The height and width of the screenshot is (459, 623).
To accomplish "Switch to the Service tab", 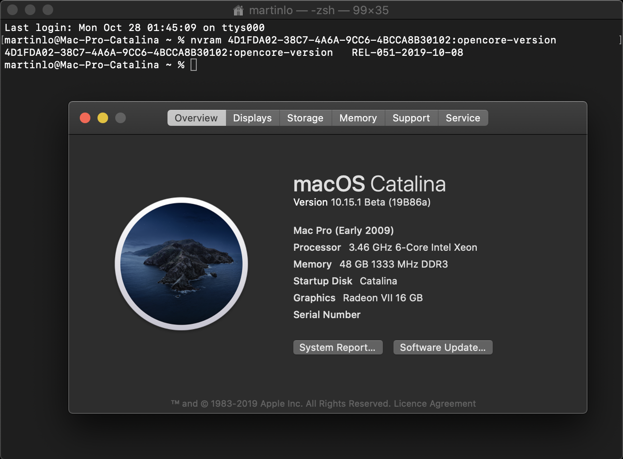I will [x=463, y=118].
